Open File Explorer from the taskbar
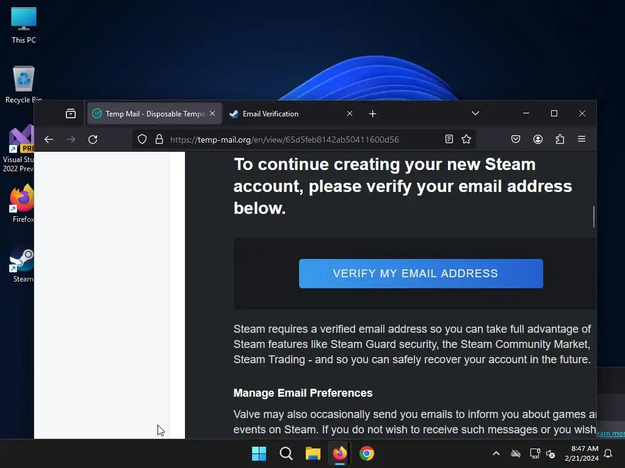625x468 pixels. [x=313, y=453]
